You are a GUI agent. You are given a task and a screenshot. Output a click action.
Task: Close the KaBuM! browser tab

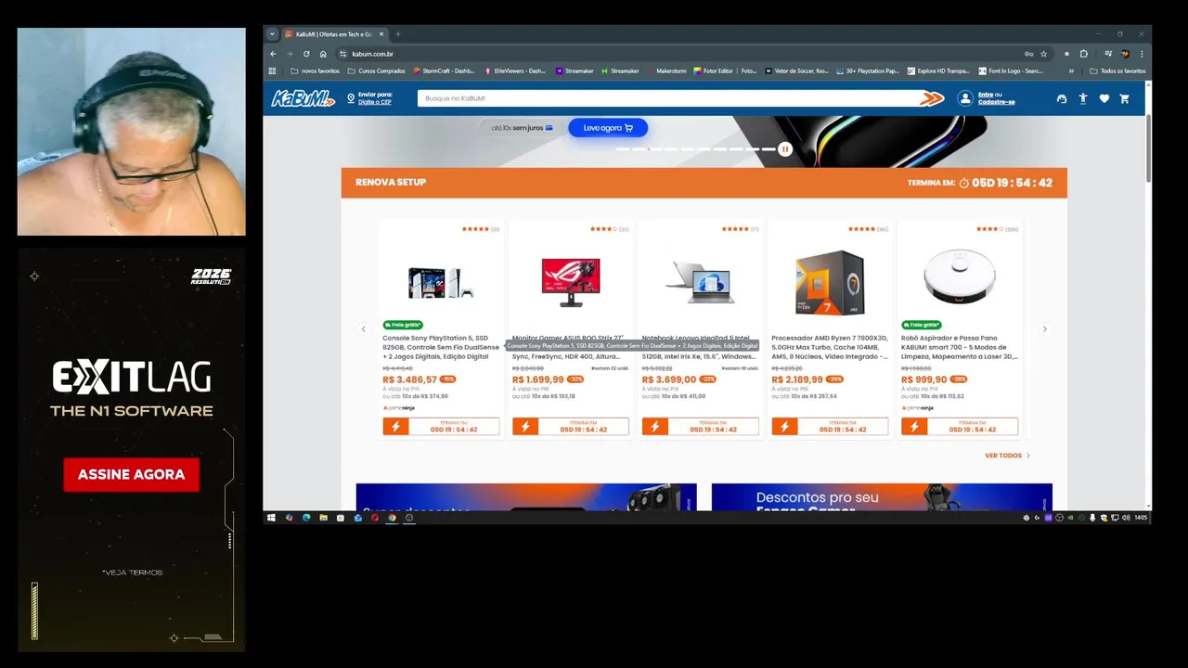(381, 34)
